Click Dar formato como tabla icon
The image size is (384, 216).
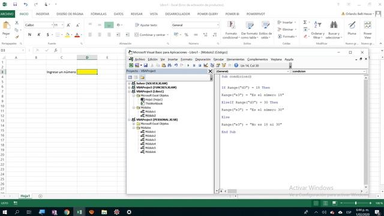click(250, 25)
